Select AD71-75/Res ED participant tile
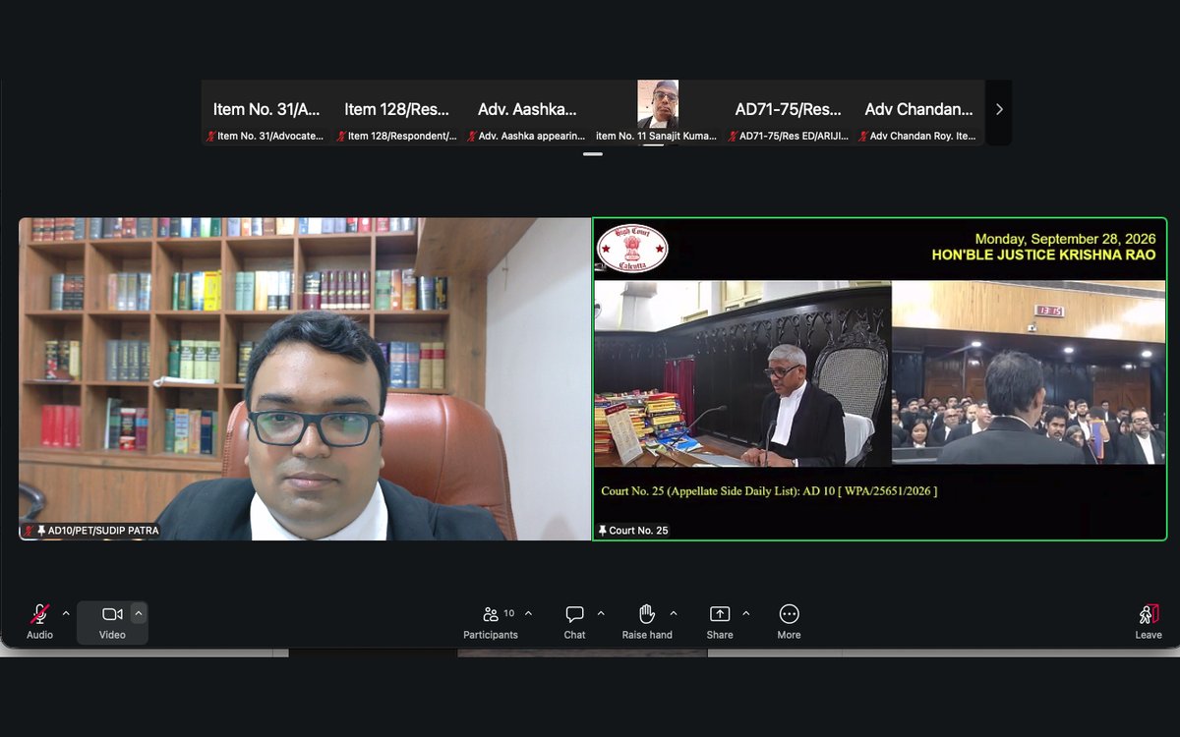1180x737 pixels. pyautogui.click(x=789, y=113)
